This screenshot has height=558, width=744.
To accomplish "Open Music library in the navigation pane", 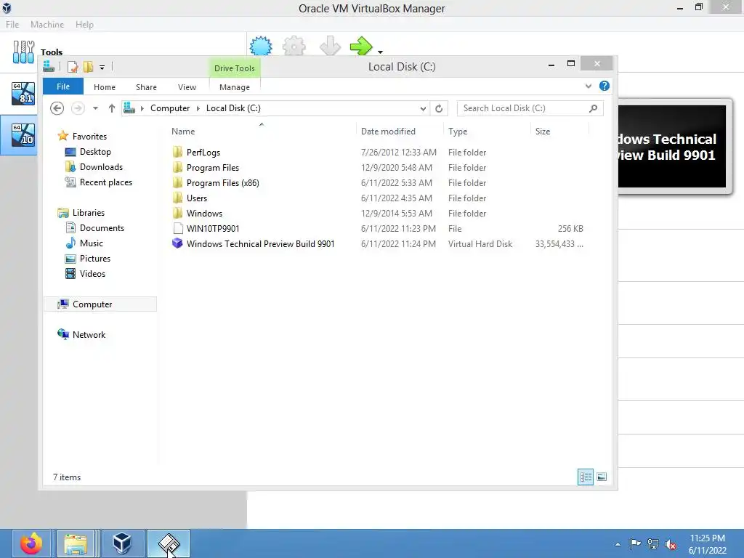I will 91,243.
